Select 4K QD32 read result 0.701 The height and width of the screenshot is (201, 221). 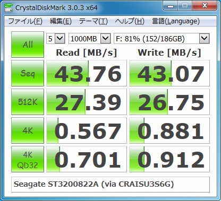(87, 159)
